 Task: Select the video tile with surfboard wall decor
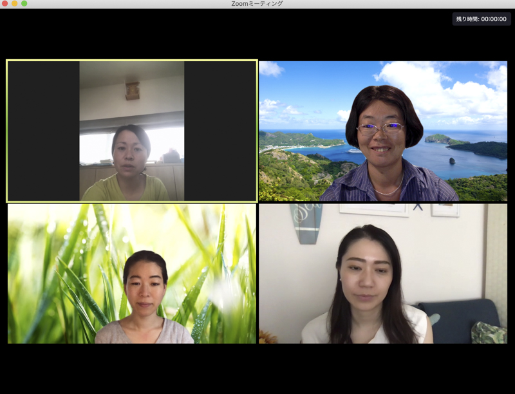(383, 274)
